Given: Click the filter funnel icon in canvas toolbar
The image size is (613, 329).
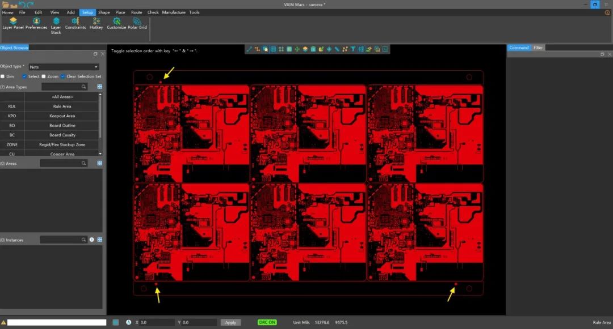Looking at the screenshot, I should point(352,49).
